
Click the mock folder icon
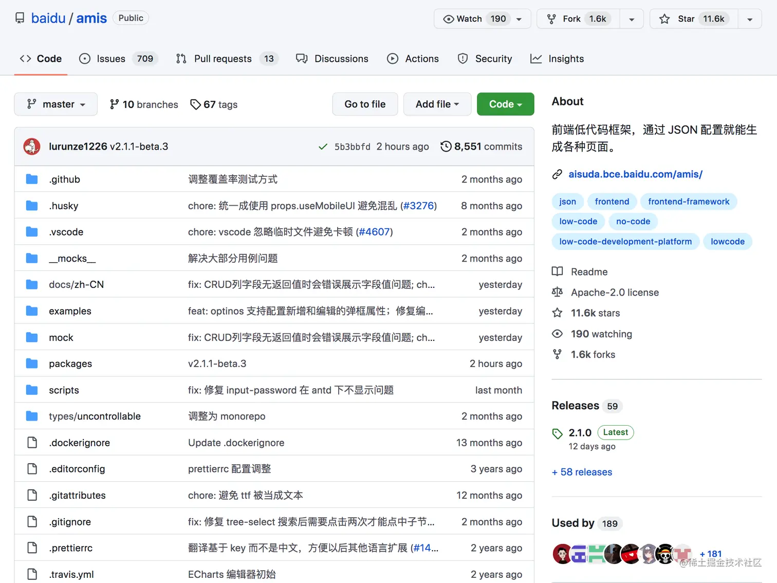(32, 337)
